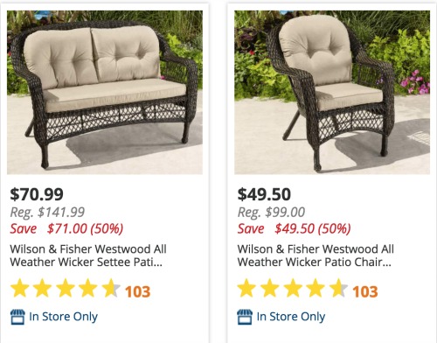437x343 pixels.
Task: Click Save $71.00 (50%) savings text
Action: (x=66, y=228)
